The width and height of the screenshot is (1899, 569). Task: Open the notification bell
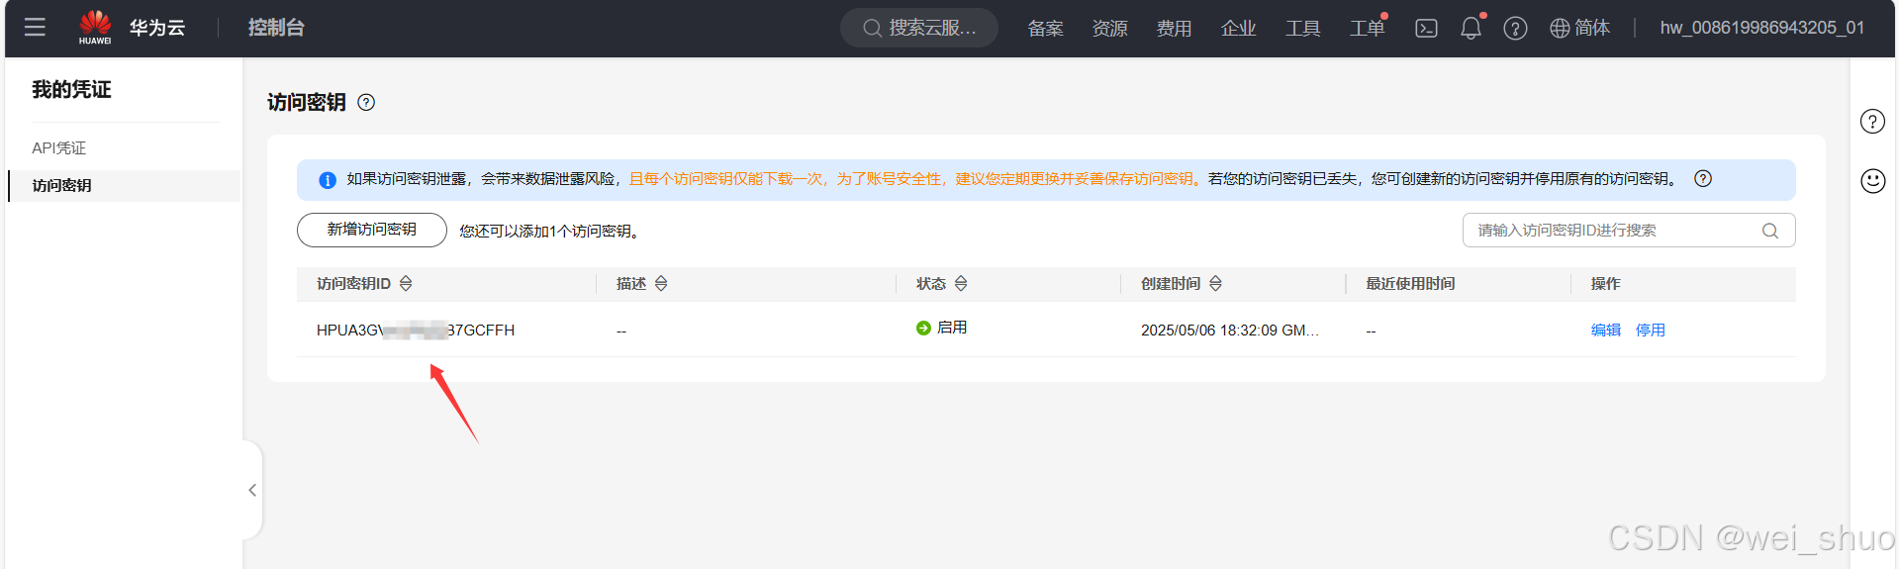[1471, 28]
